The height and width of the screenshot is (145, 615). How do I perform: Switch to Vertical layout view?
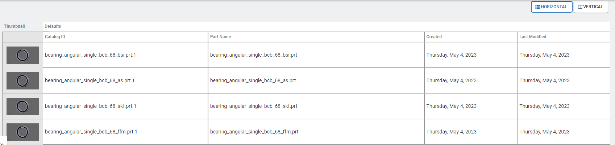[591, 7]
